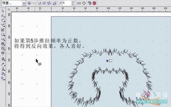Select the Eyedropper tool
The height and width of the screenshot is (107, 171).
(x=3, y=64)
